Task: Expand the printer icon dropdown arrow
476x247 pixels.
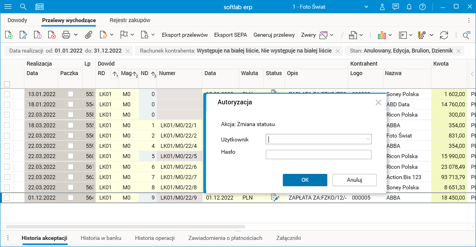Action: [76, 35]
